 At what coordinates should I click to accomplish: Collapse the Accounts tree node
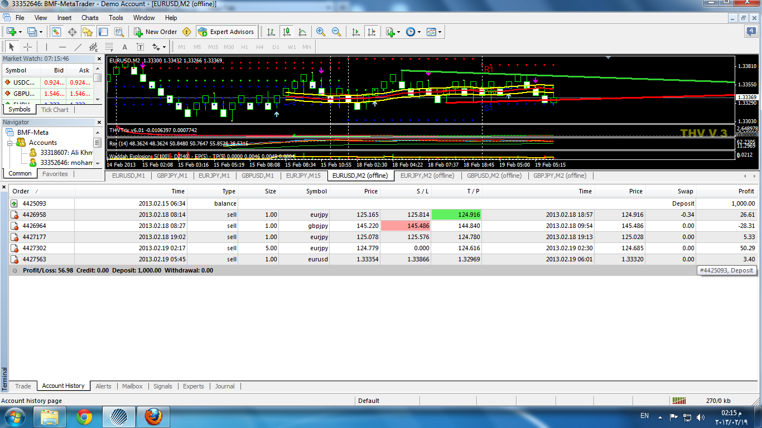click(x=10, y=143)
